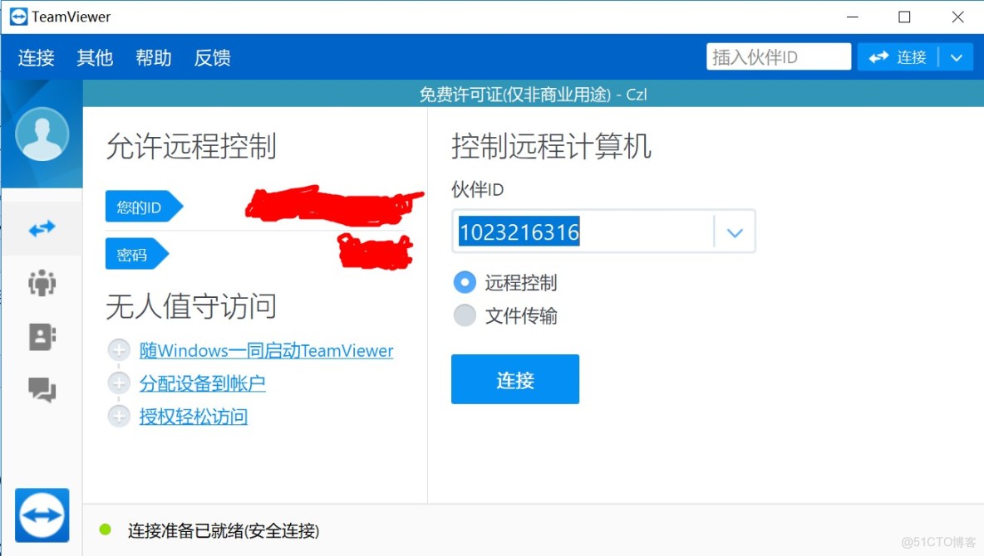Viewport: 984px width, 556px height.
Task: Open the Meeting sidebar icon
Action: tap(42, 283)
